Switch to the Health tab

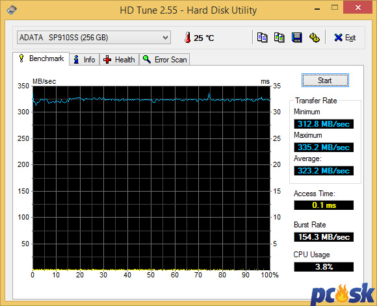[x=119, y=59]
